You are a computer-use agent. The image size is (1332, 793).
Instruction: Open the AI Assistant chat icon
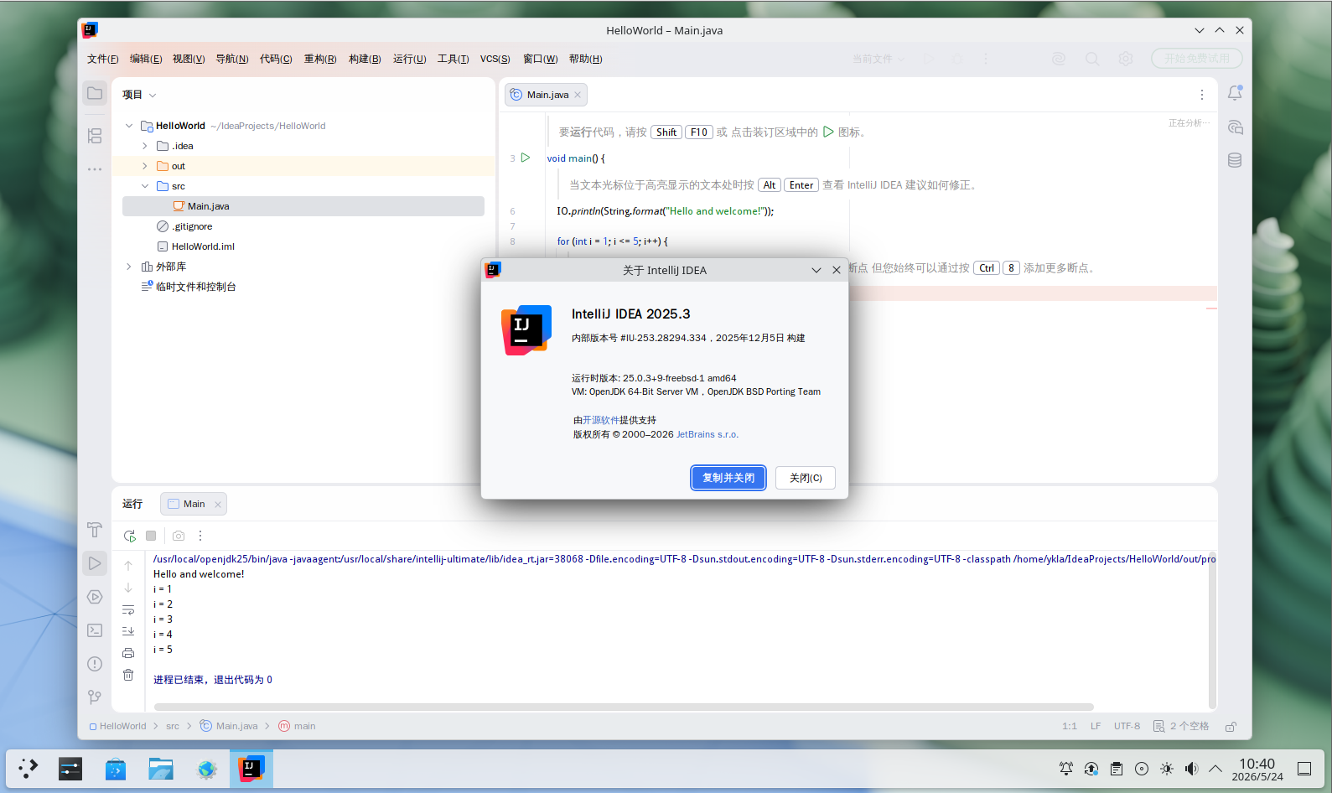tap(1235, 127)
